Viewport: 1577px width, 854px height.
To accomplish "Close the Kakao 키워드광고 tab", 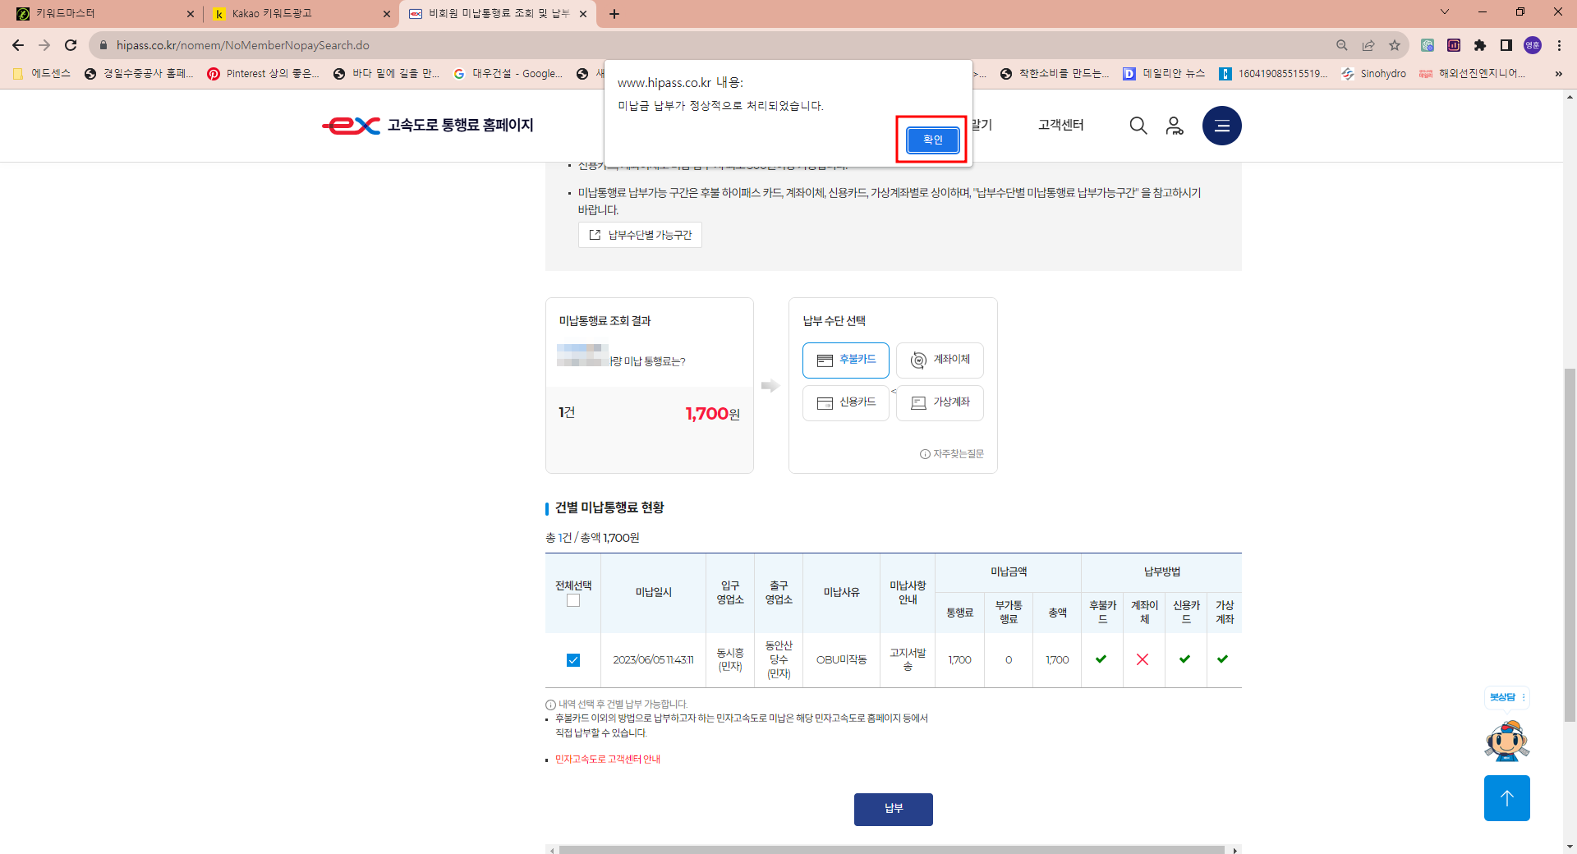I will point(387,14).
